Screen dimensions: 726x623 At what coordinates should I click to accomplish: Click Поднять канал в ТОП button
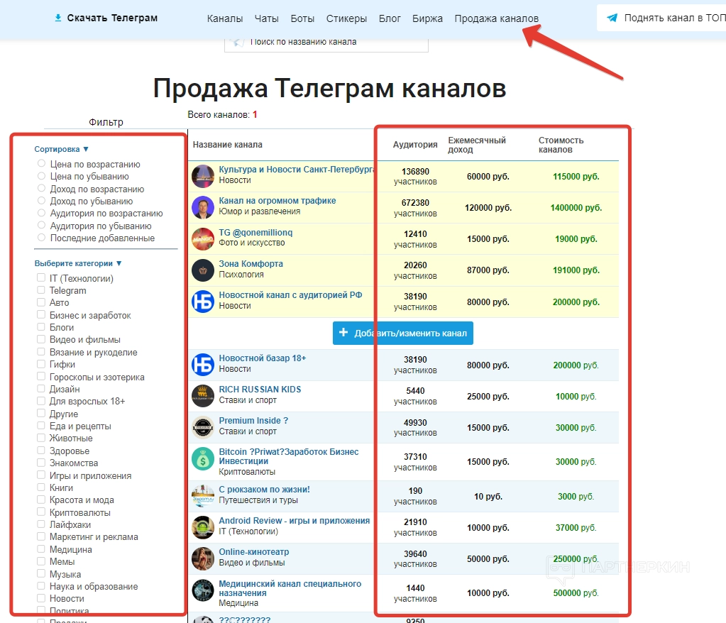[661, 18]
